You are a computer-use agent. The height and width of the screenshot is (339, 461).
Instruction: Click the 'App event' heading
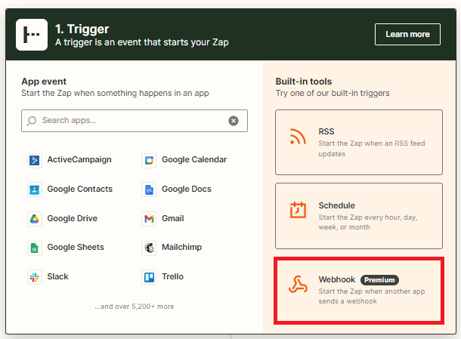[44, 82]
